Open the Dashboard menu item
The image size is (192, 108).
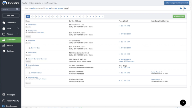11,23
